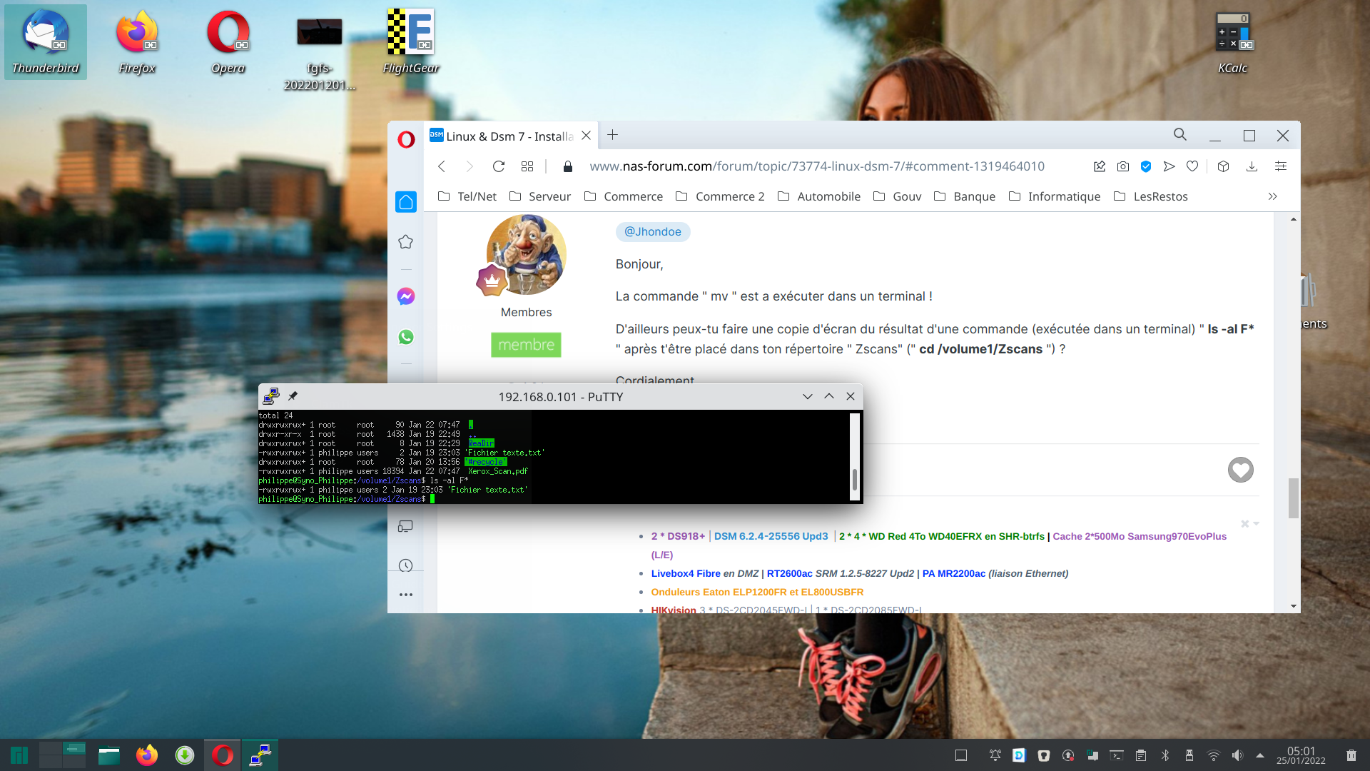Viewport: 1370px width, 771px height.
Task: Click the address bar URL field
Action: [x=817, y=166]
